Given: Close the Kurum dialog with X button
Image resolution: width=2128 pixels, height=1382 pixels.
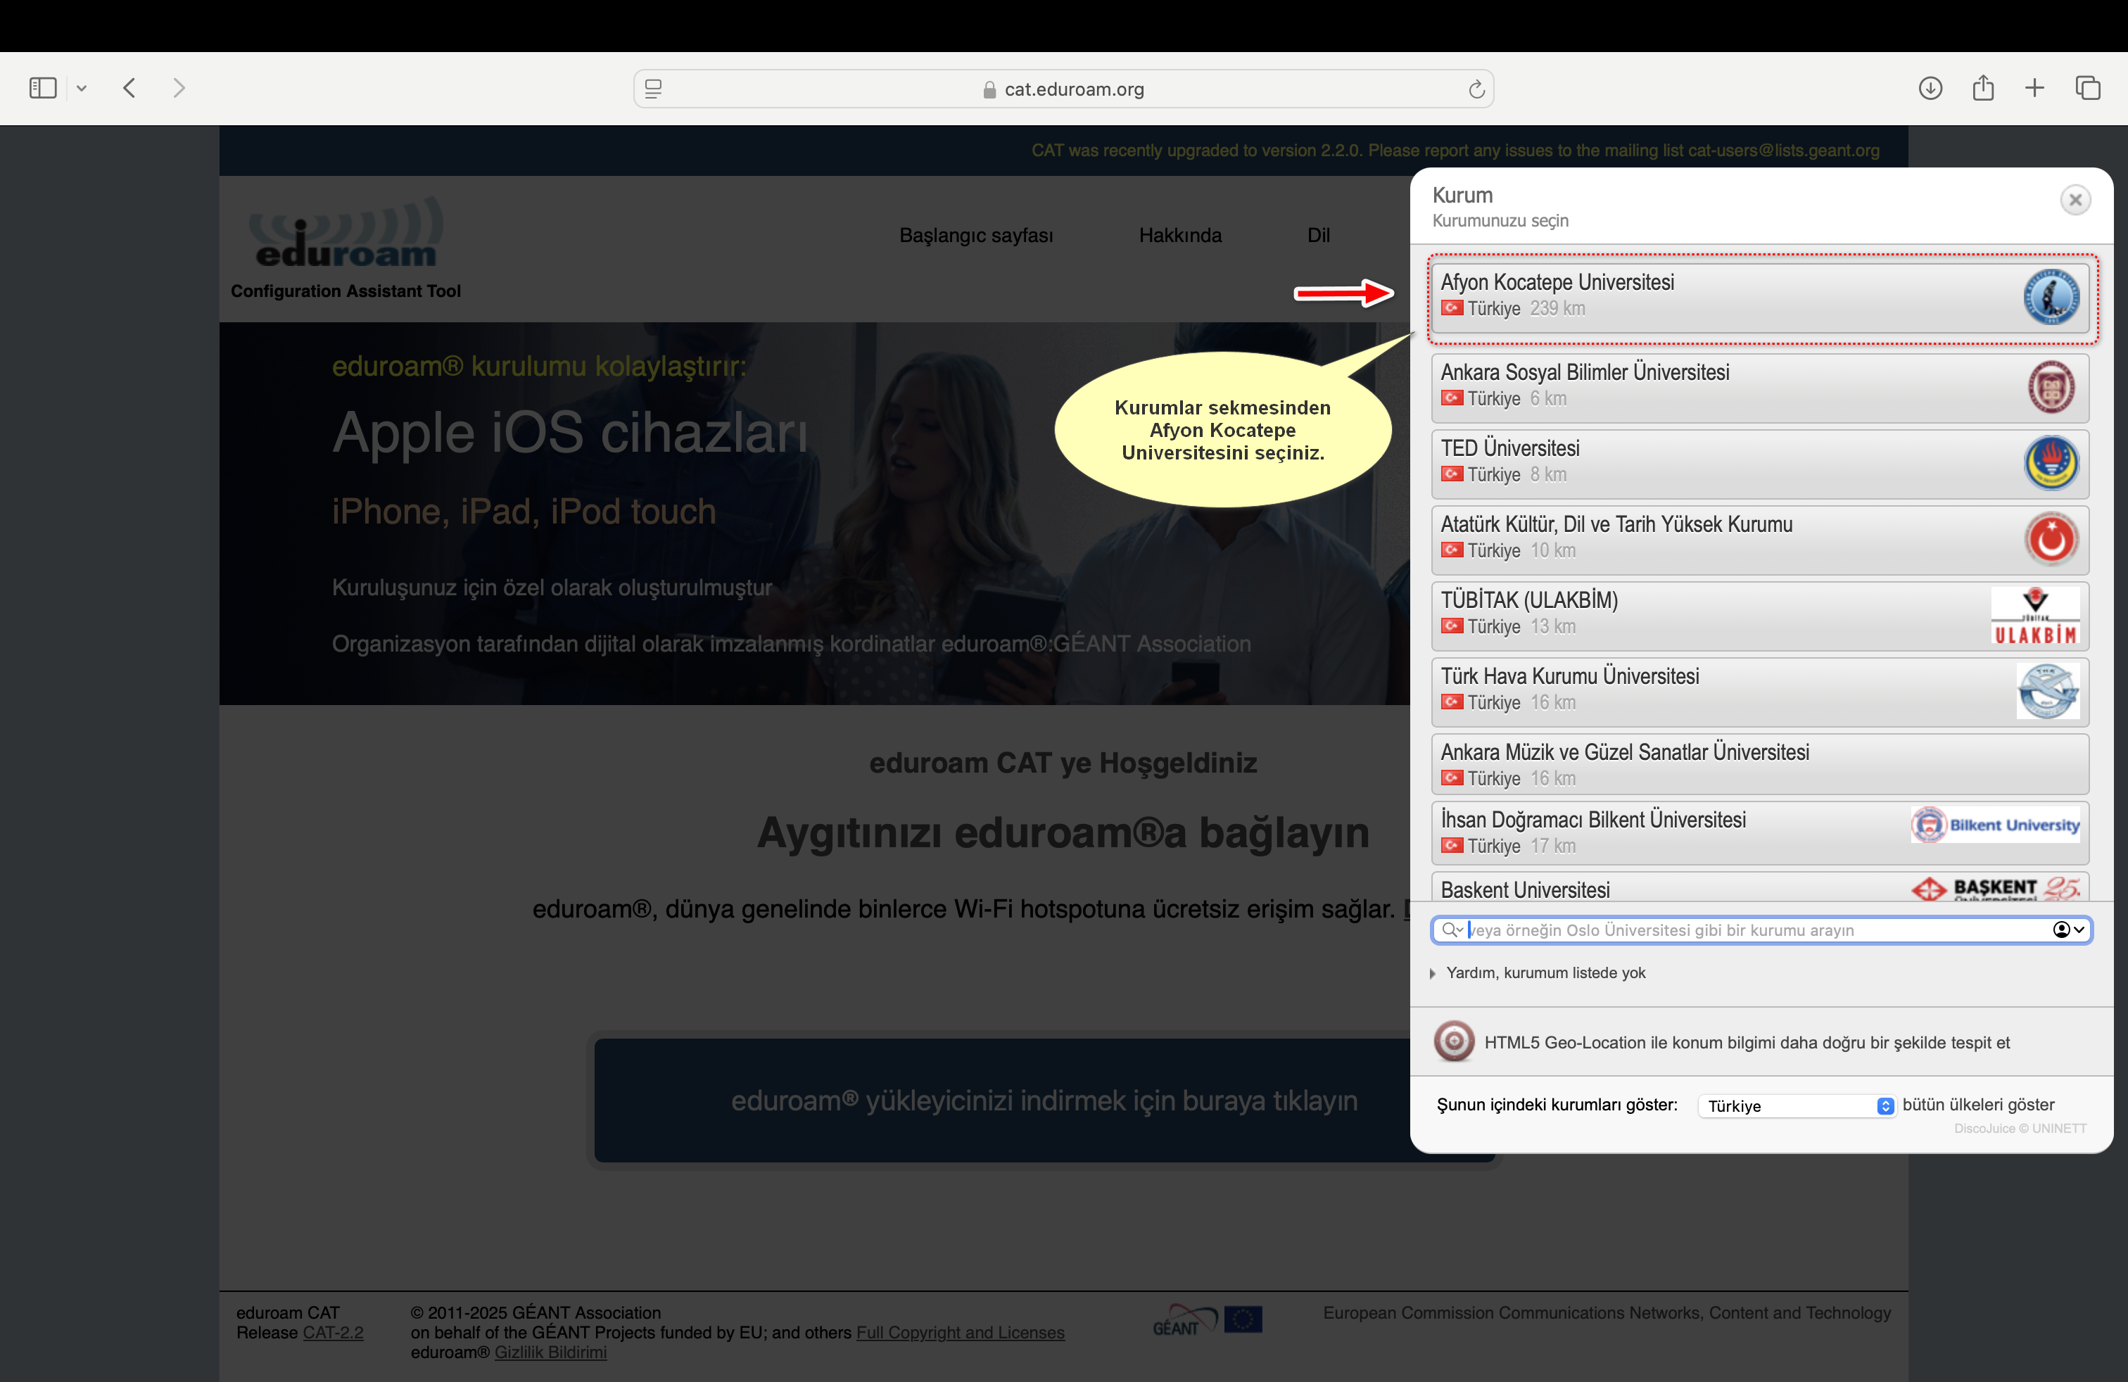Looking at the screenshot, I should pos(2075,199).
